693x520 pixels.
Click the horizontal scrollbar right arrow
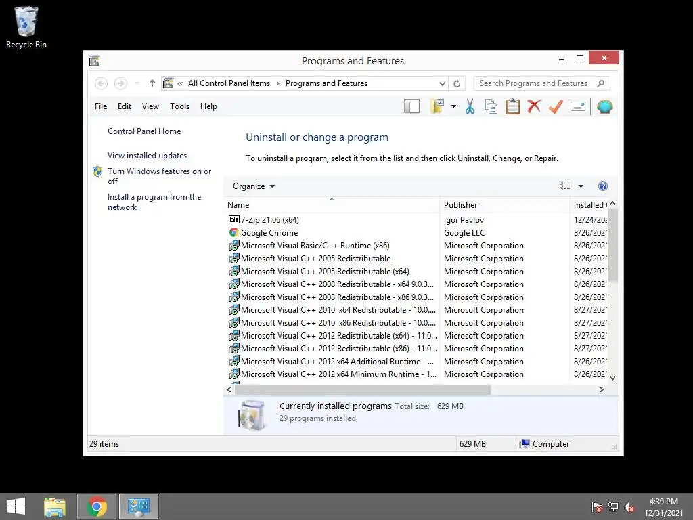pos(601,389)
